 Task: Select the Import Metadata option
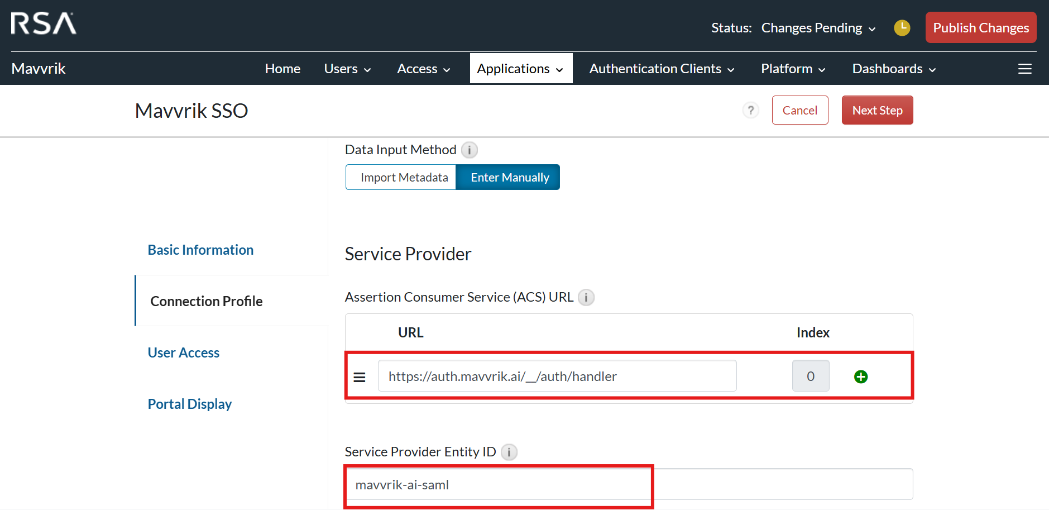click(404, 178)
